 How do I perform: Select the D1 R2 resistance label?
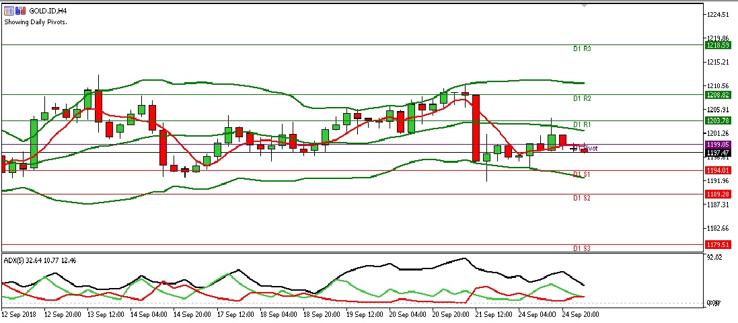(582, 98)
